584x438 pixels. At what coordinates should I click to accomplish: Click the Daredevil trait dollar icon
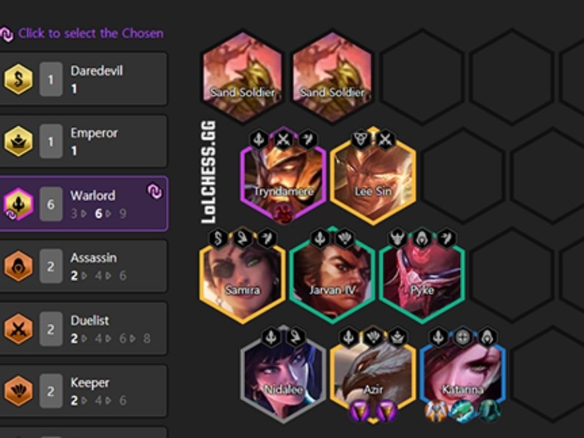pyautogui.click(x=18, y=79)
